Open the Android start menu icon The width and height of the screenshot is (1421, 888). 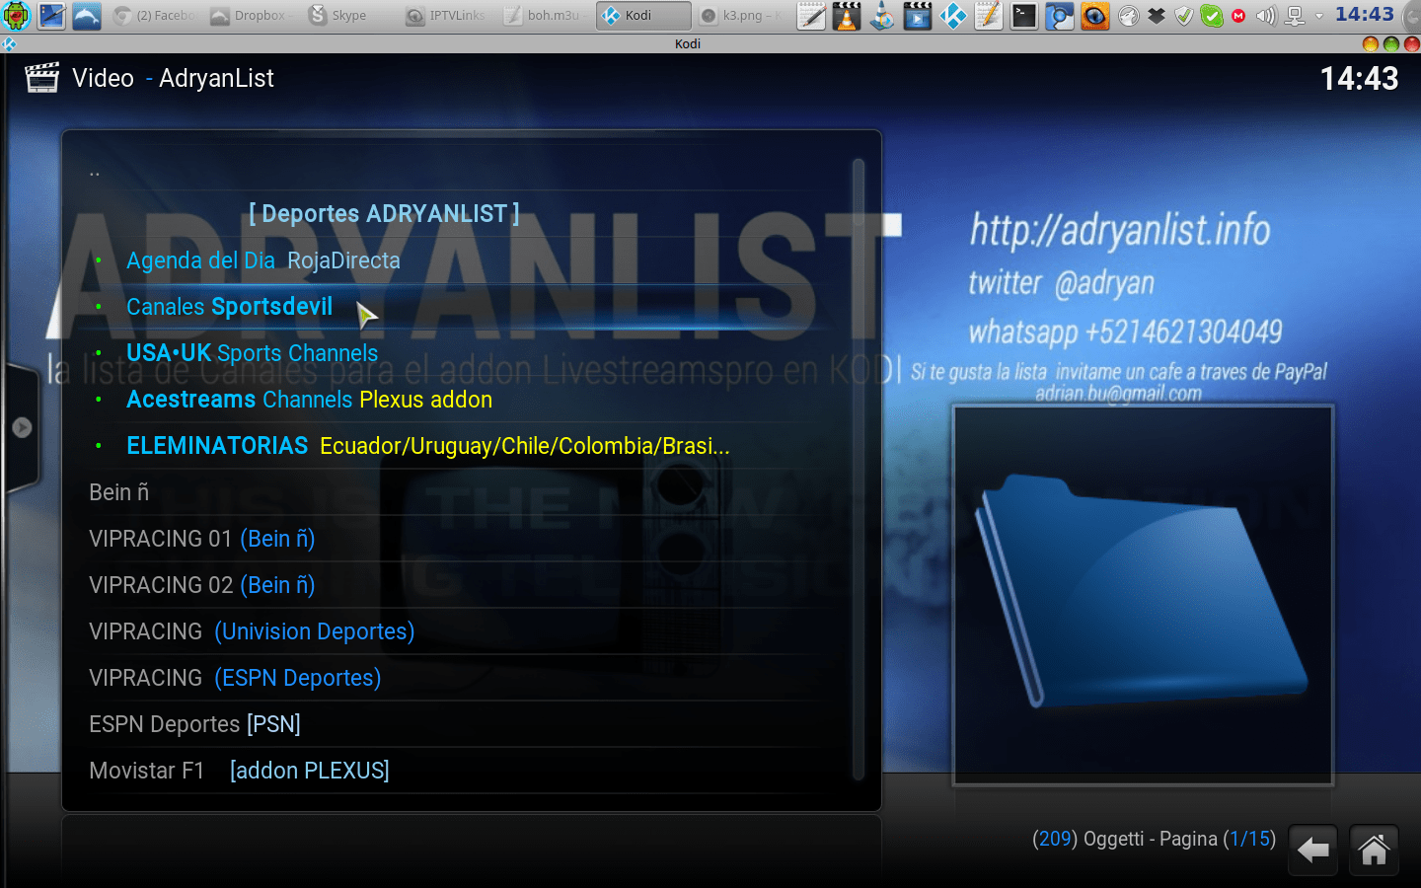point(17,16)
